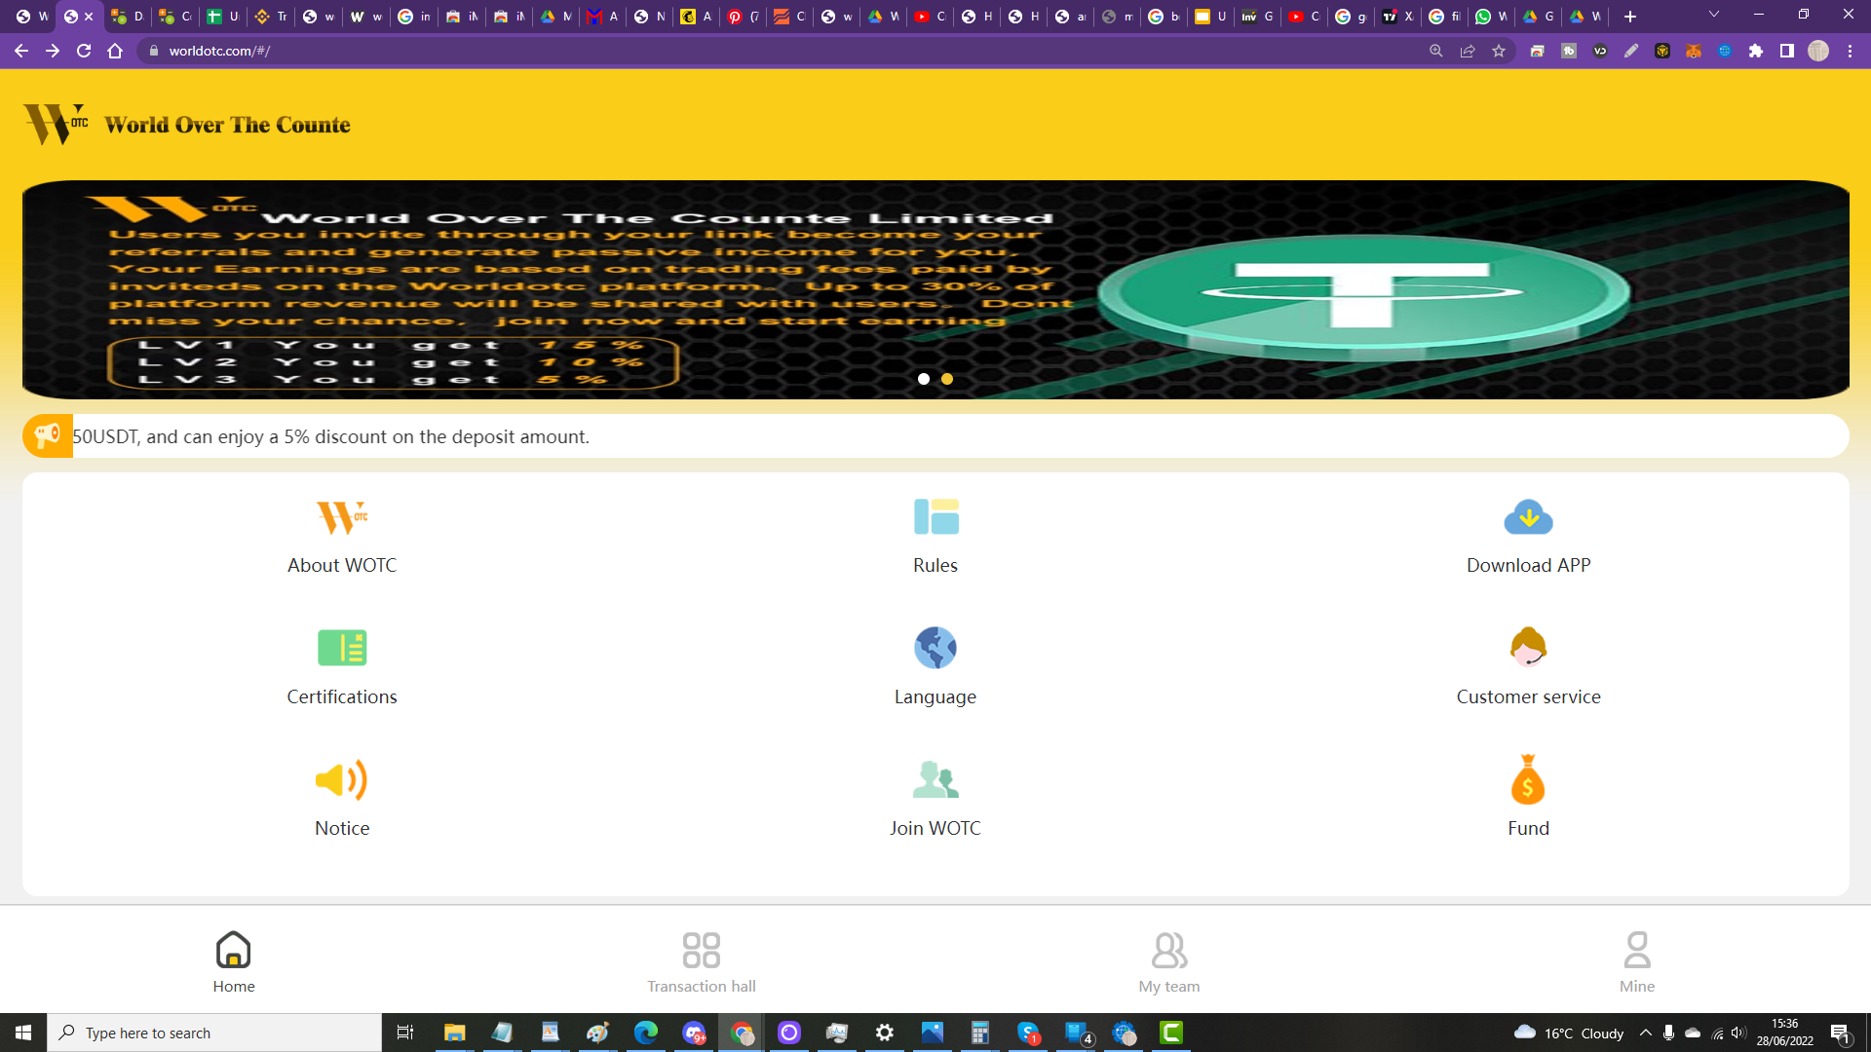Open the Certifications icon

[x=342, y=648]
